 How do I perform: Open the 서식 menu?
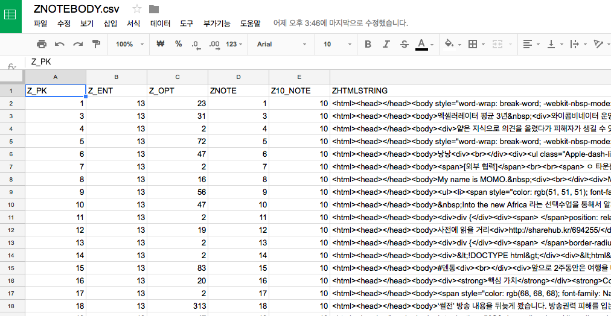click(x=133, y=24)
